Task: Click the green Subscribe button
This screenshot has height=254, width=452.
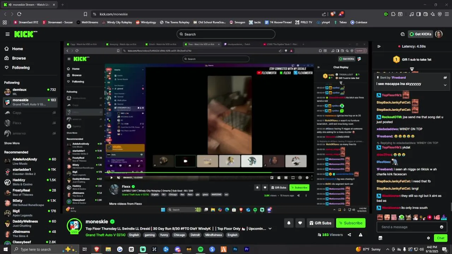Action: pos(351,223)
